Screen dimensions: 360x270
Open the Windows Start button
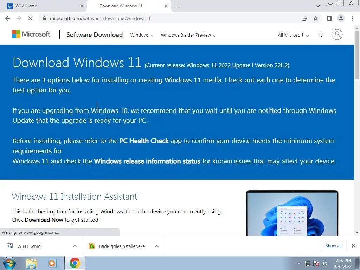coord(9,263)
